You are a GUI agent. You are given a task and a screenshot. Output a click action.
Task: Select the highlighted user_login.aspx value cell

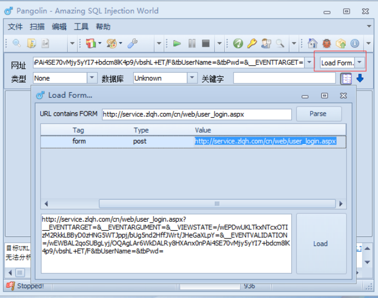pos(266,141)
